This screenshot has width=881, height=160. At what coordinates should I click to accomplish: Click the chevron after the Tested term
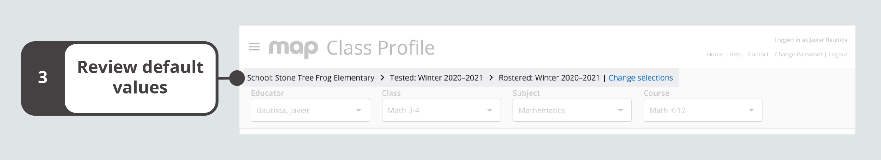491,78
